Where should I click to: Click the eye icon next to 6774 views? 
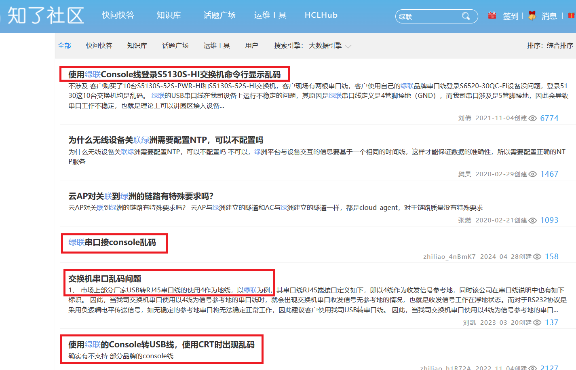coord(533,118)
